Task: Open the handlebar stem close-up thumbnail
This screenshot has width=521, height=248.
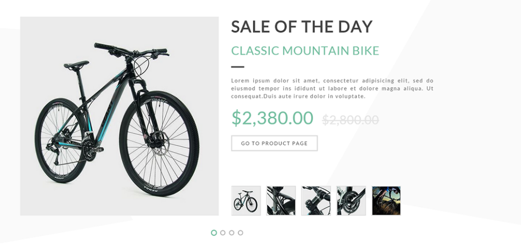Action: click(x=316, y=201)
